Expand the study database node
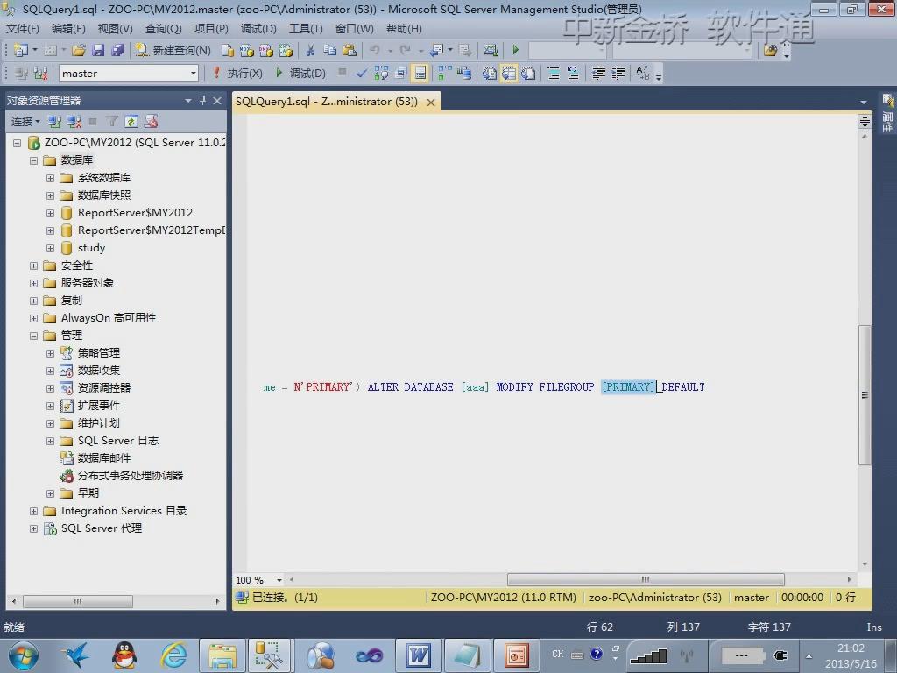Image resolution: width=897 pixels, height=673 pixels. tap(50, 248)
